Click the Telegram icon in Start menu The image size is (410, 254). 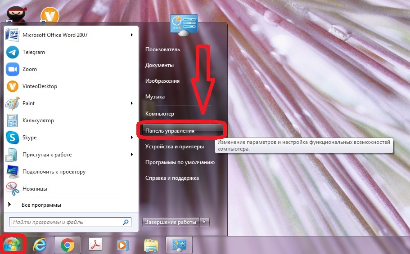pyautogui.click(x=12, y=52)
